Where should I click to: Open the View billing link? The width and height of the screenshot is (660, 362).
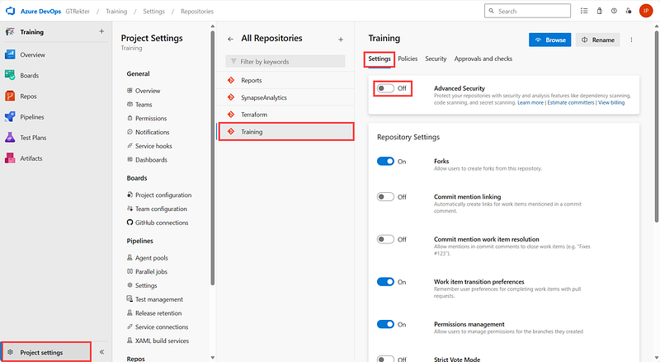pyautogui.click(x=611, y=103)
